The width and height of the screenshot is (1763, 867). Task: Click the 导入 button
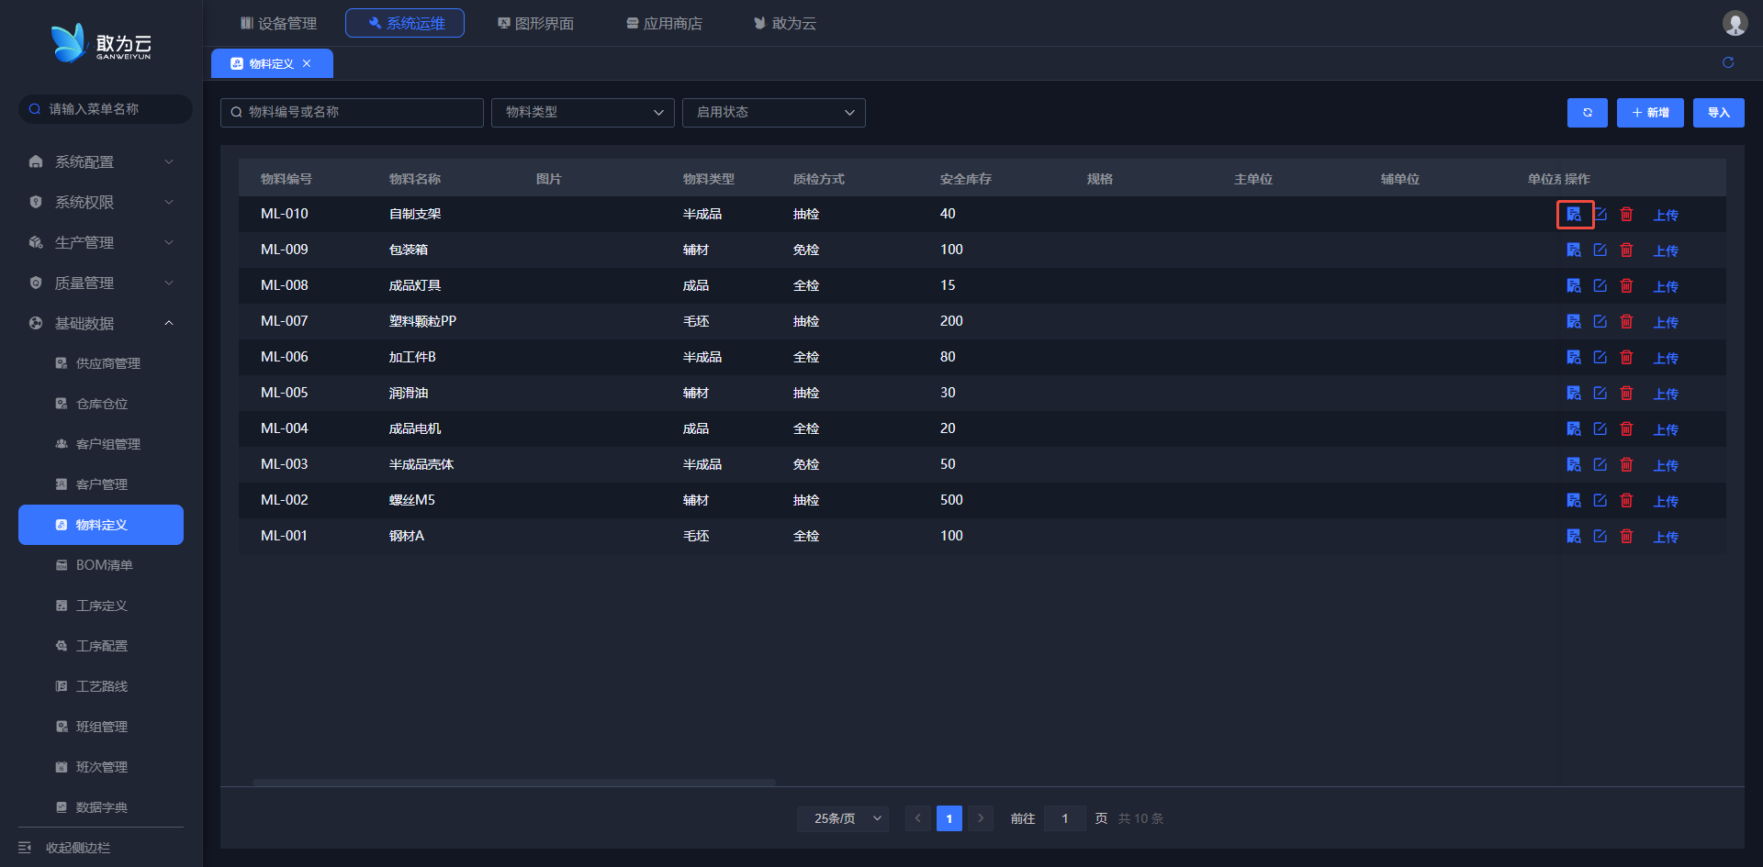[1719, 113]
